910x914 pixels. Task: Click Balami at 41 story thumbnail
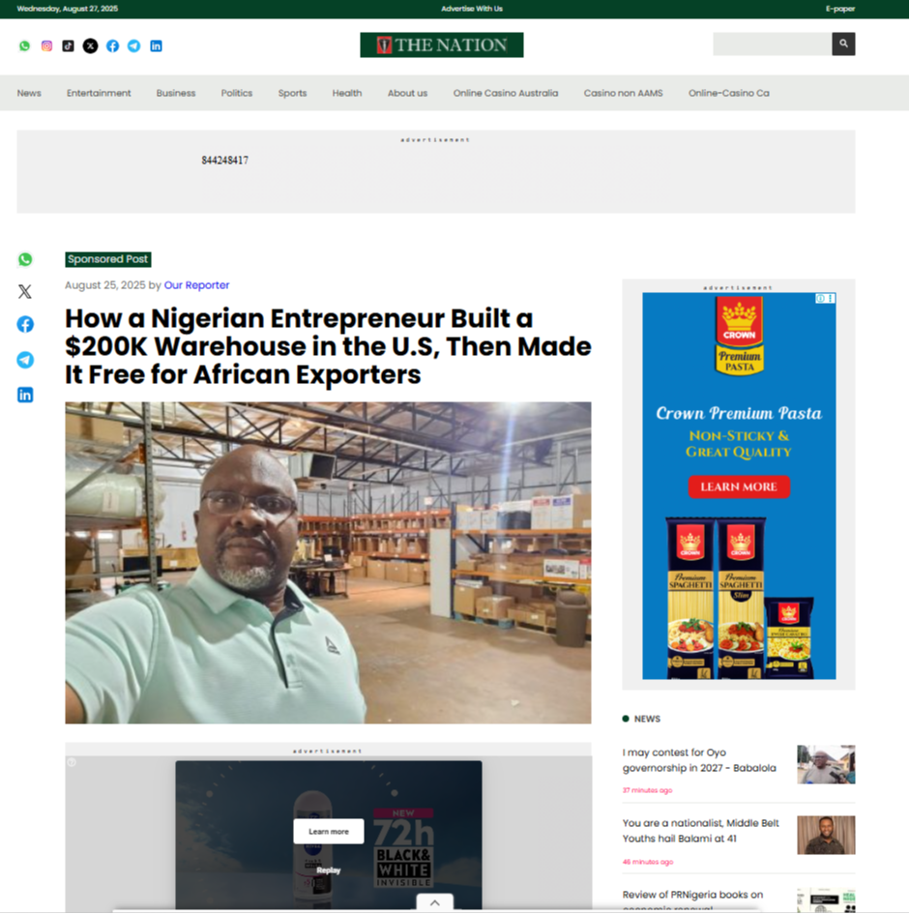826,836
